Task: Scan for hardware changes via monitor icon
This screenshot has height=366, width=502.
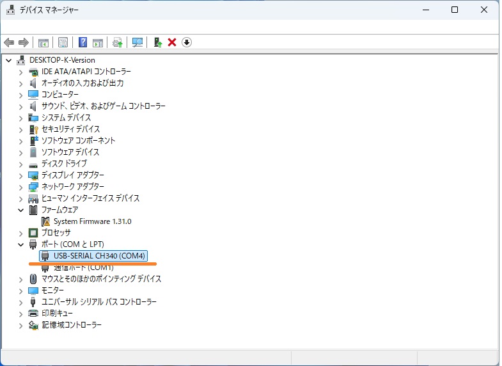Action: point(137,42)
